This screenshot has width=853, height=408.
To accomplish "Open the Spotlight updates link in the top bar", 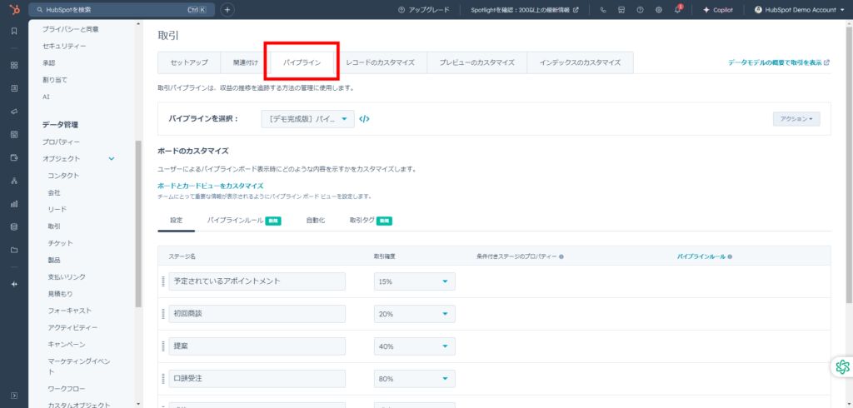I will (525, 10).
